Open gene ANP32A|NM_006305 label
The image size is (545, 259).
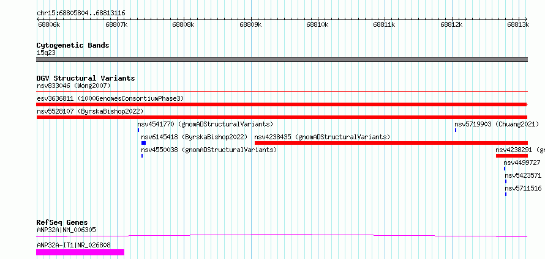point(66,230)
